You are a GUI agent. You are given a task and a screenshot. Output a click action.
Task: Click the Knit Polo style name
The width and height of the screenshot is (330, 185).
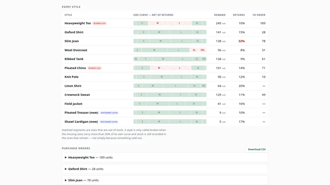pos(71,77)
